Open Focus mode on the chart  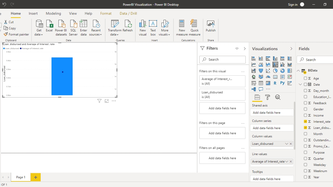[107, 101]
